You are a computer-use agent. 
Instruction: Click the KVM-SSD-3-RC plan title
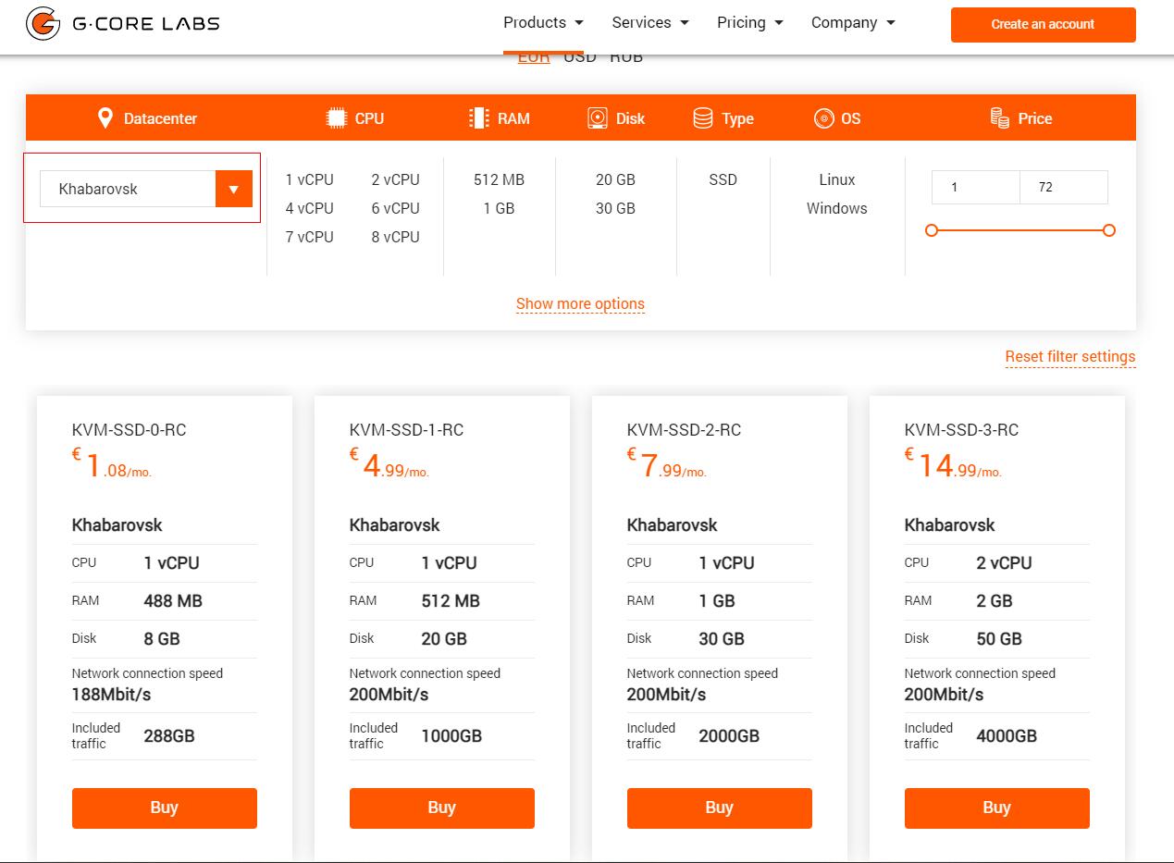click(x=961, y=430)
